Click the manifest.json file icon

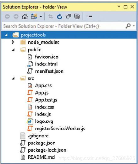tap(30, 71)
